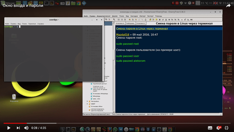Toggle subtitles on the video player
The height and width of the screenshot is (132, 234).
(210, 128)
